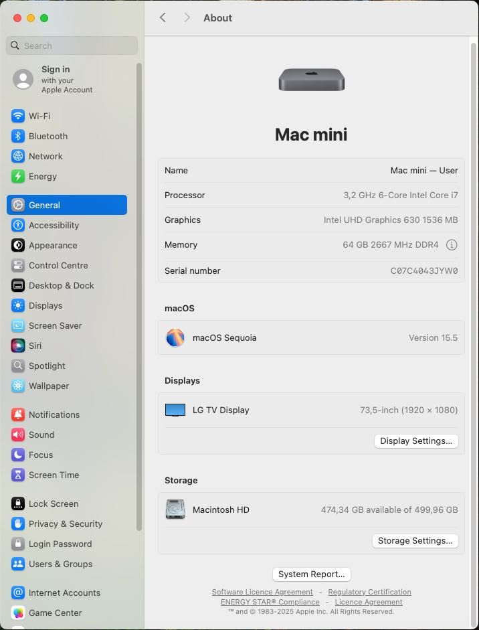Open the Privacy & Security hand icon
479x630 pixels.
pos(17,524)
